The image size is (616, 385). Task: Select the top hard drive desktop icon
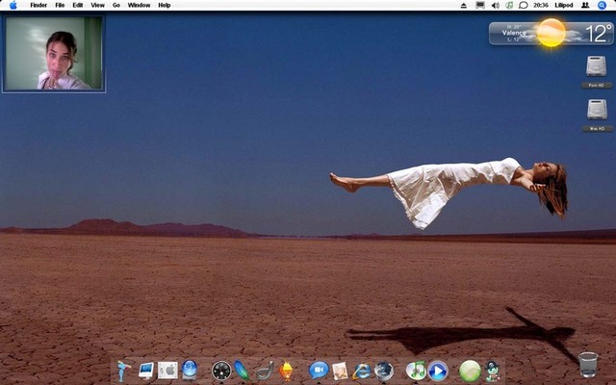pyautogui.click(x=597, y=67)
